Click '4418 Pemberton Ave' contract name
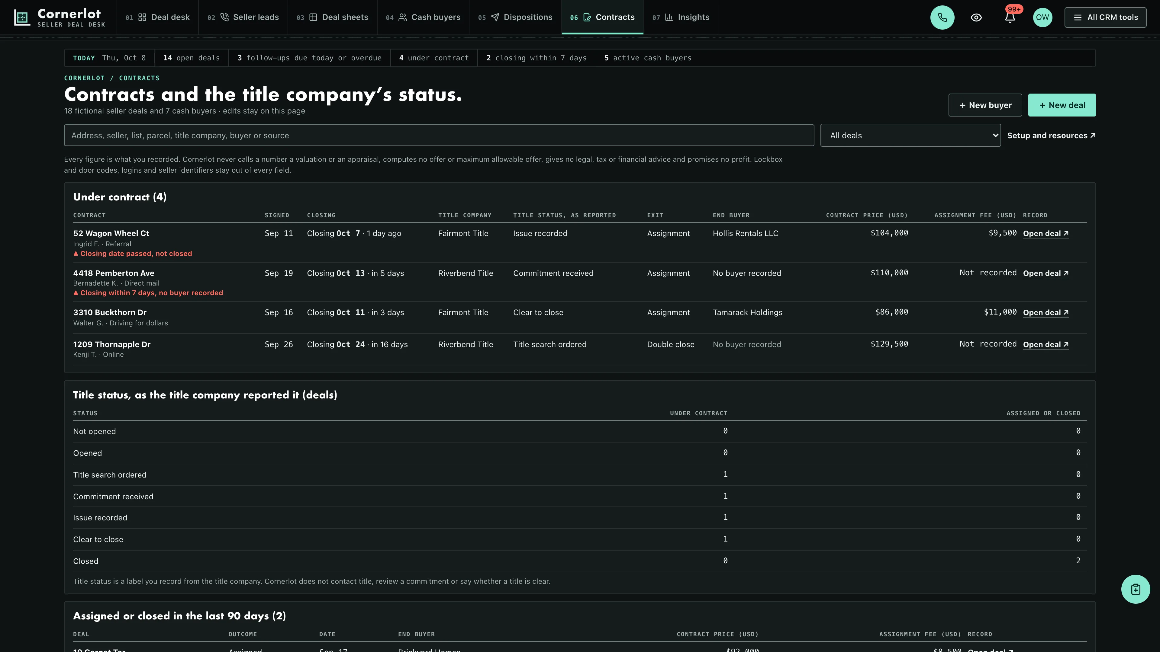Image resolution: width=1160 pixels, height=652 pixels. click(114, 273)
